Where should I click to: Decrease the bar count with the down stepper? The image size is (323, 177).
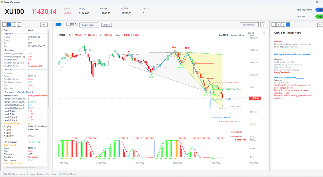tap(76, 25)
